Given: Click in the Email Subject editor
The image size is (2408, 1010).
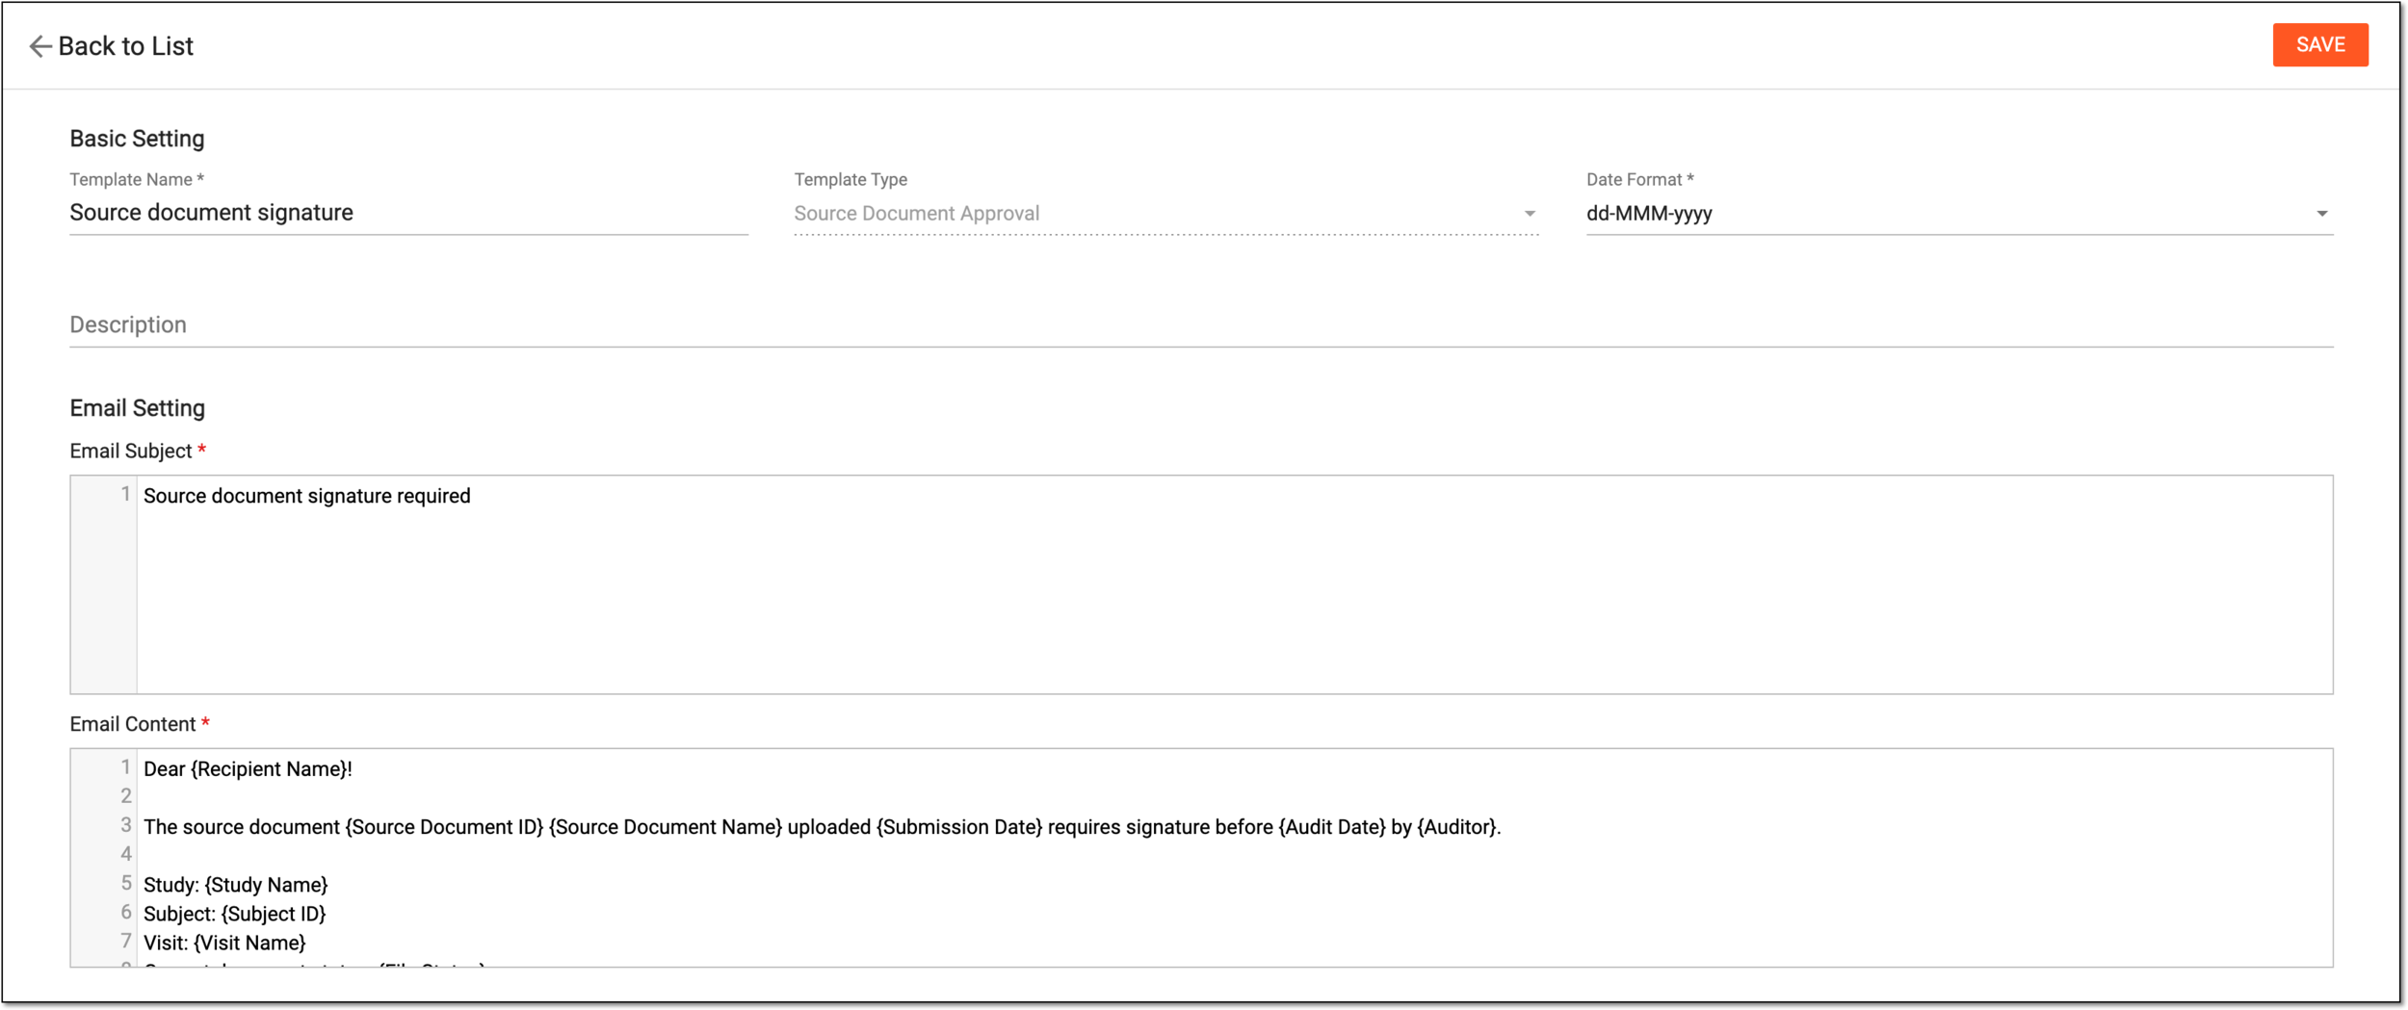Looking at the screenshot, I should click(1201, 584).
